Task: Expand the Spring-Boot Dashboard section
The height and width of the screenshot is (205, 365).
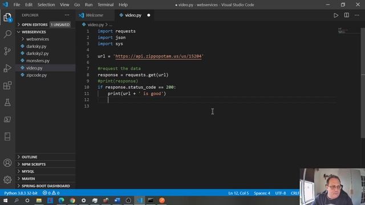Action: tap(46, 186)
